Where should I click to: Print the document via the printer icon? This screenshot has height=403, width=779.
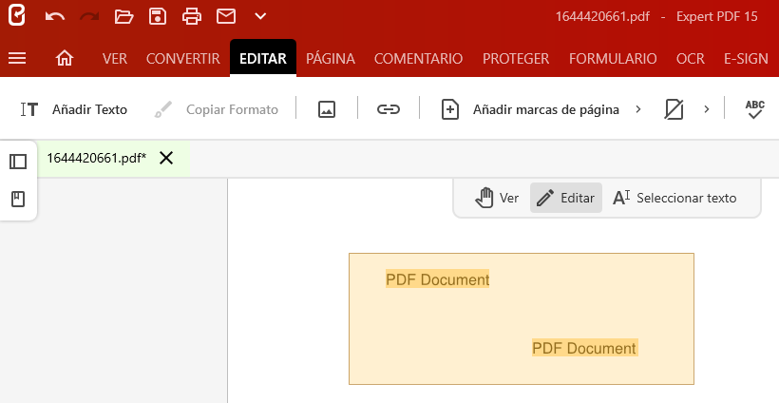[x=192, y=16]
